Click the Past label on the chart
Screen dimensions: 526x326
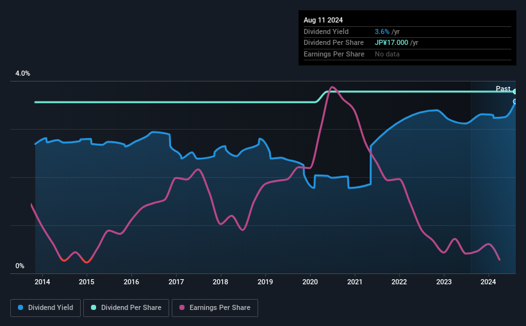click(x=503, y=89)
